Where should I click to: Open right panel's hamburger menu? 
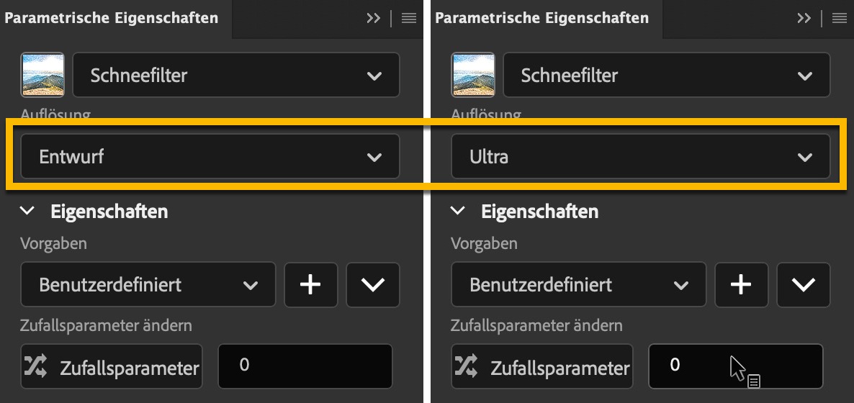pos(840,19)
